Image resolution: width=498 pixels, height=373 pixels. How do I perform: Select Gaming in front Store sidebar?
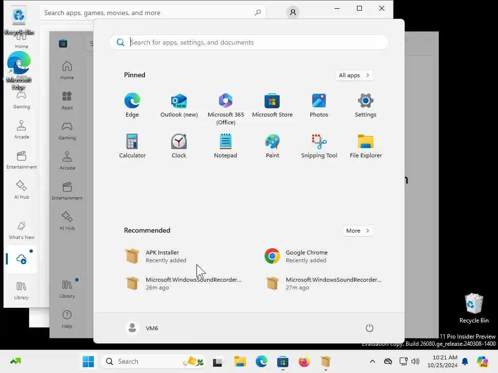coord(21,100)
